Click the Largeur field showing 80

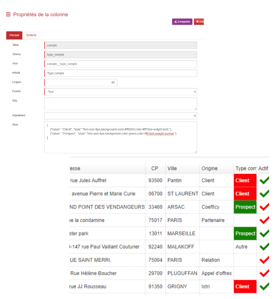[81, 83]
